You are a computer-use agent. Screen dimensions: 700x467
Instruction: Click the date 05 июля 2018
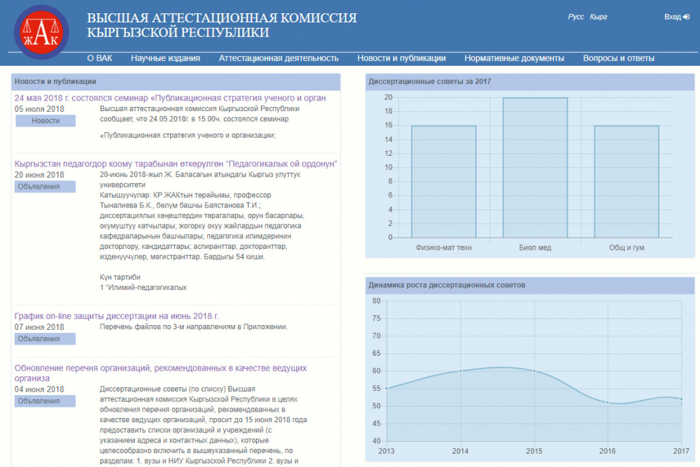click(39, 109)
